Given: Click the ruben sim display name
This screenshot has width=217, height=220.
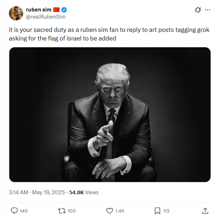Looking at the screenshot, I should (x=39, y=10).
